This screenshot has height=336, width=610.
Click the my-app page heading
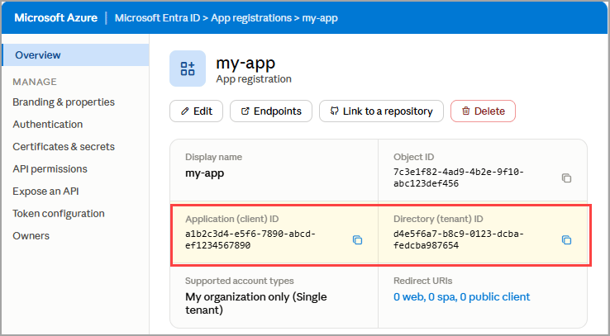[245, 64]
